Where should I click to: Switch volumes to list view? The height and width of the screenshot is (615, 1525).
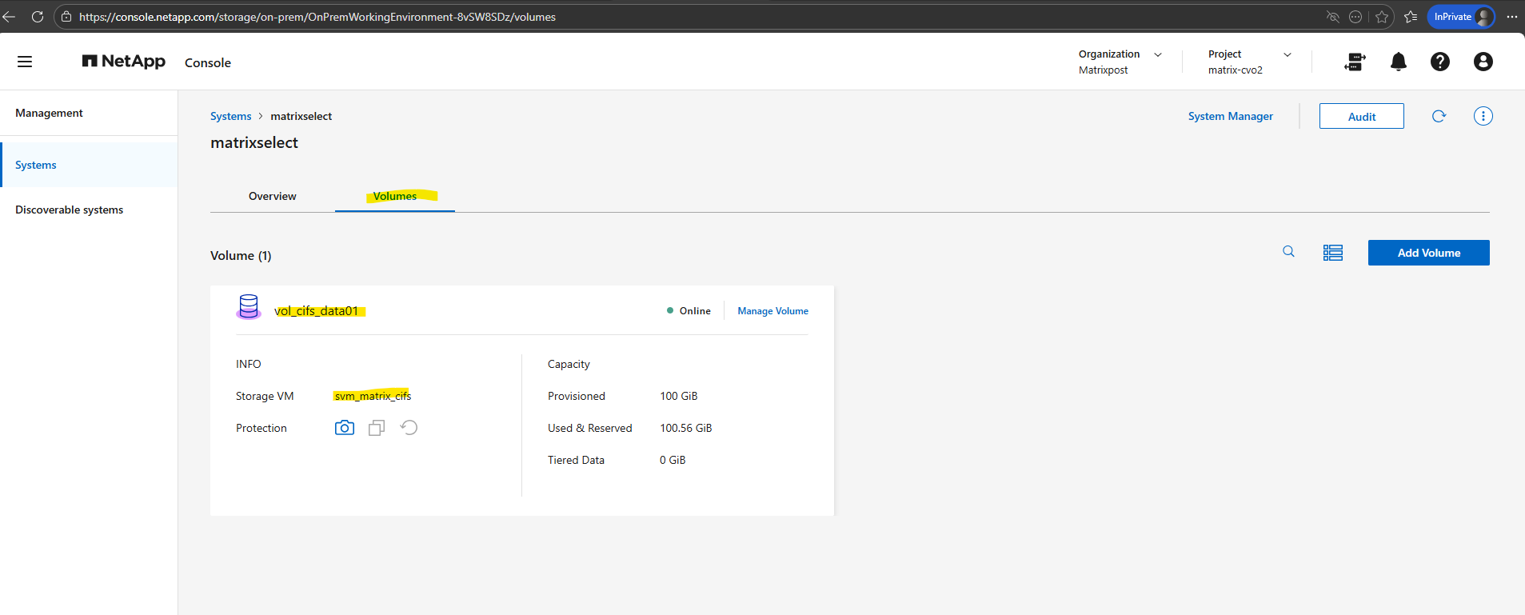1332,253
